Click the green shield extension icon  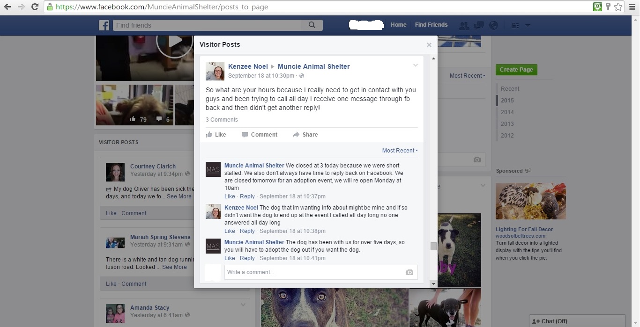click(597, 7)
